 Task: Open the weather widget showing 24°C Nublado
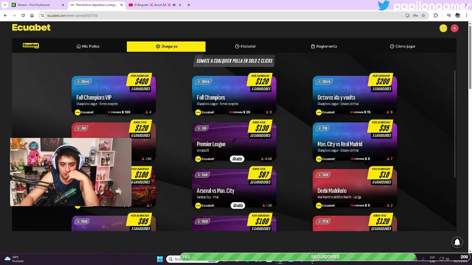14,259
